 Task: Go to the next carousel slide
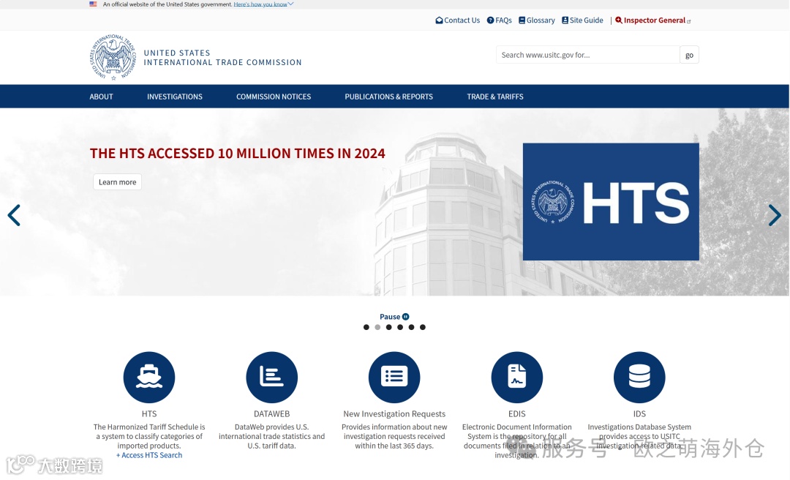tap(775, 215)
